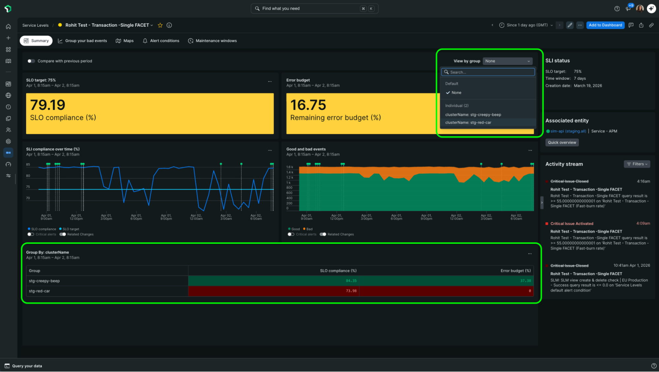Image resolution: width=659 pixels, height=372 pixels.
Task: Toggle Related Changes on Good and bad events
Action: click(x=323, y=234)
